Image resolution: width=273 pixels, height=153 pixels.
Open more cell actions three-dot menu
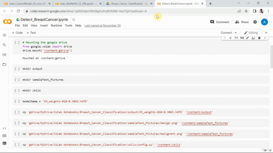[265, 38]
